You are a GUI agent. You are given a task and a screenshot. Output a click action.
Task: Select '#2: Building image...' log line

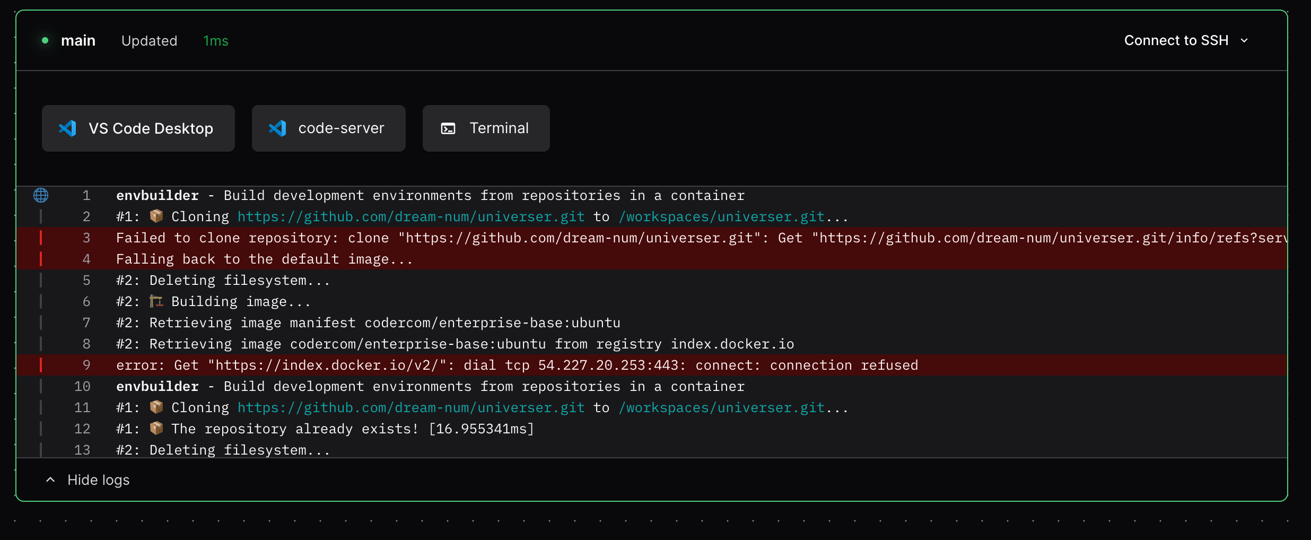(652, 301)
